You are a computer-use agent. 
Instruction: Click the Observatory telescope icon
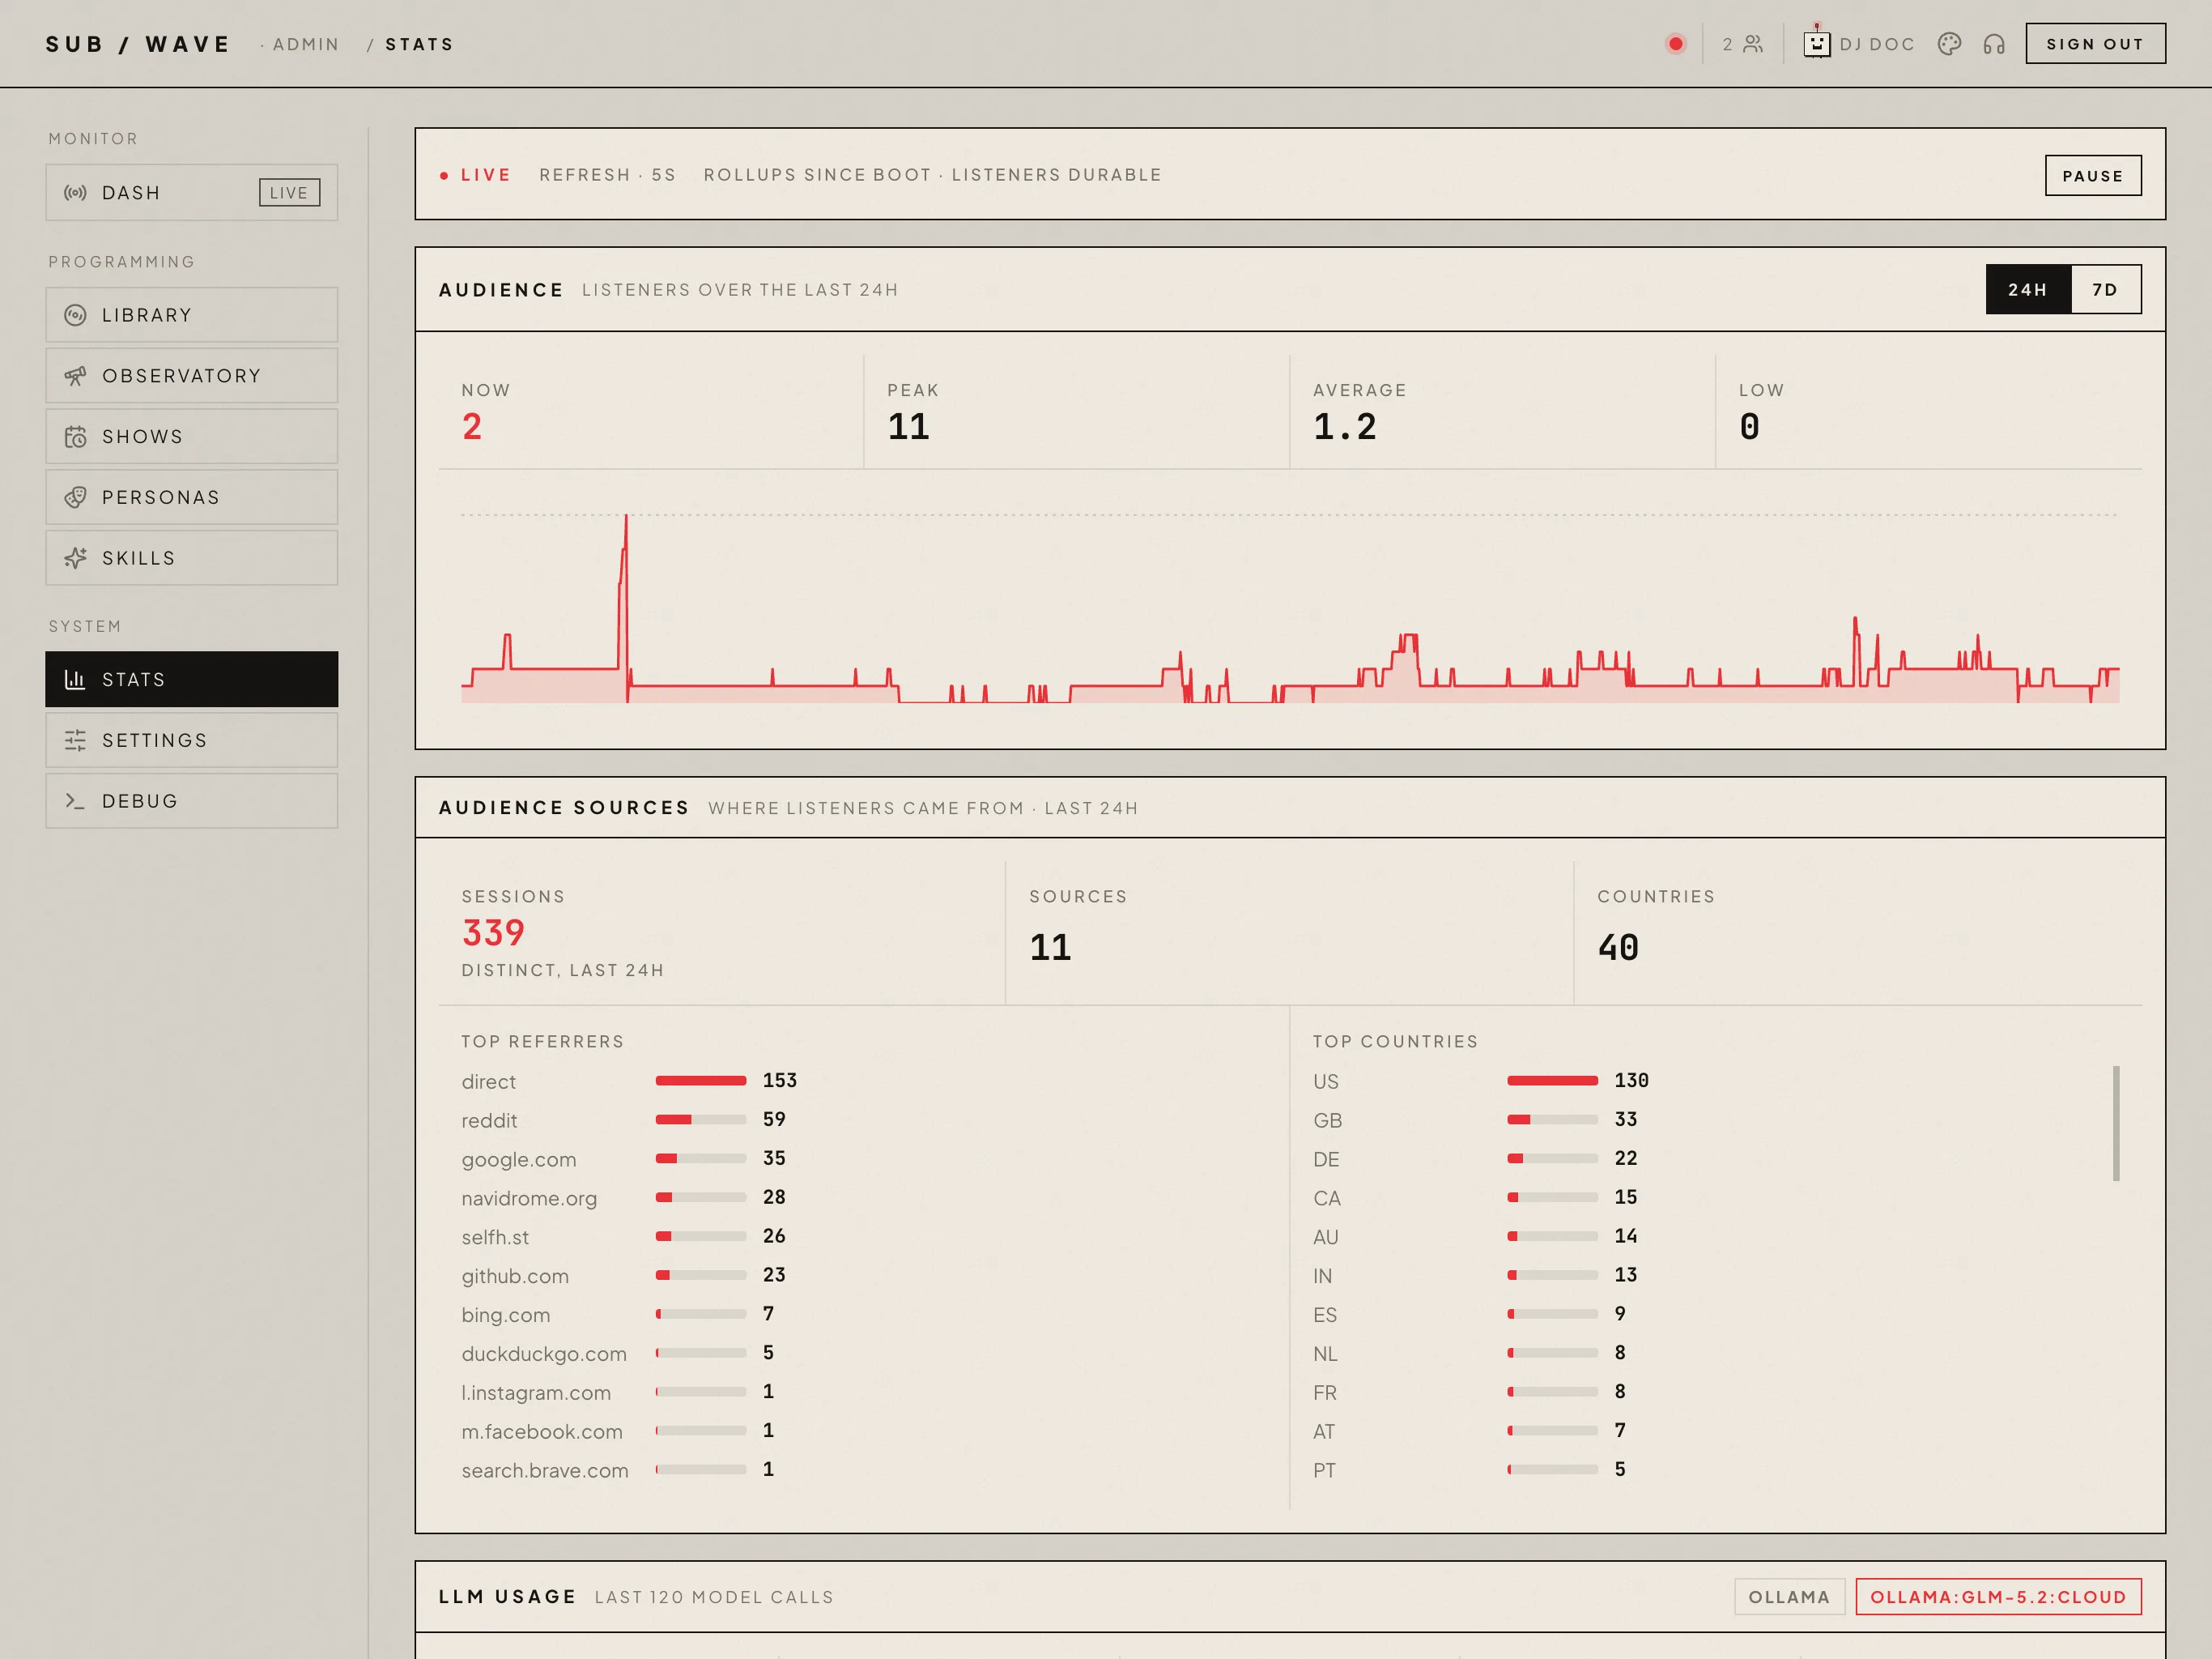click(75, 376)
